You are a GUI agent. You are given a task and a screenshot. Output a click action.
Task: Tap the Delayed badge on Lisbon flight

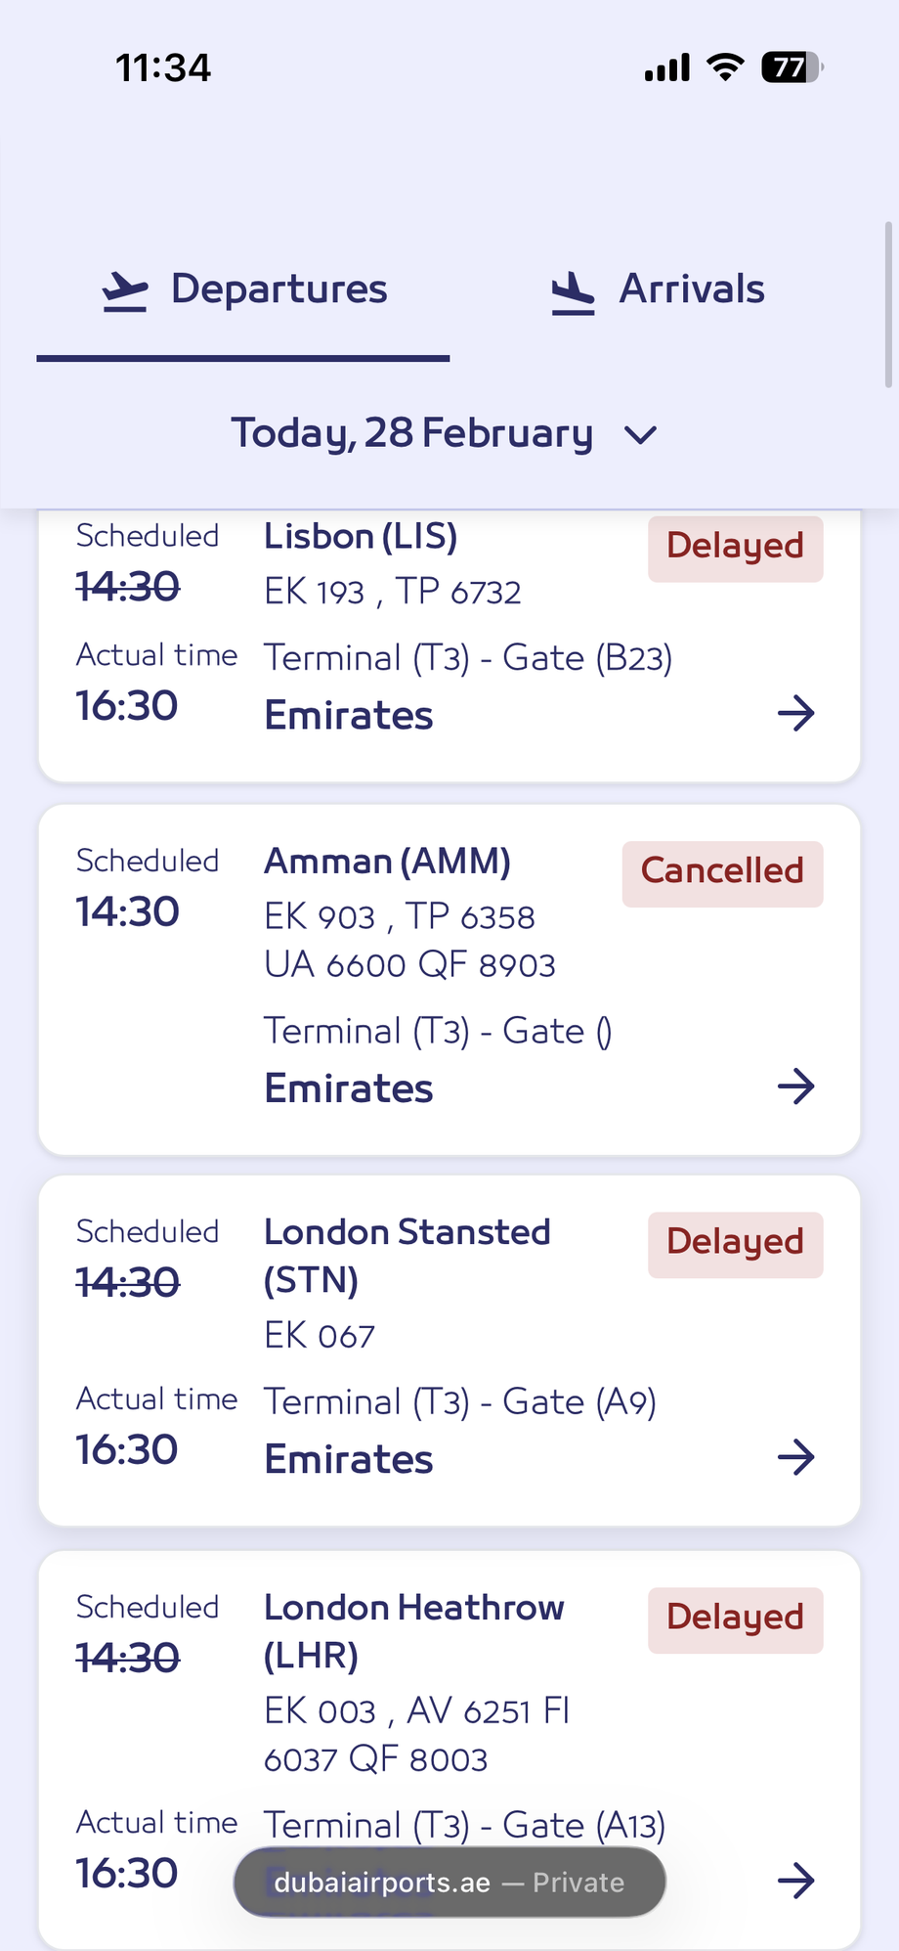[735, 547]
